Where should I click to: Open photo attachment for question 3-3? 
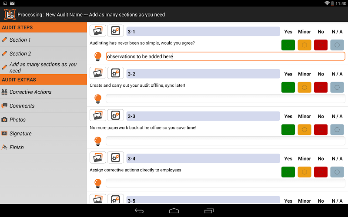(x=98, y=115)
